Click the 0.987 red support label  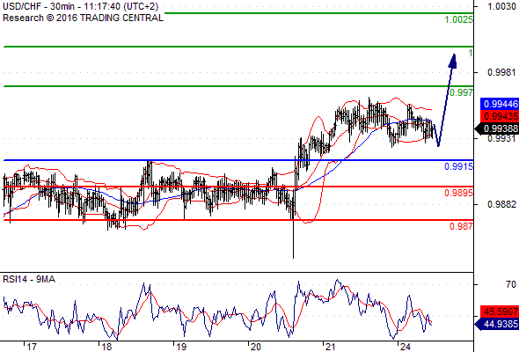pos(462,226)
